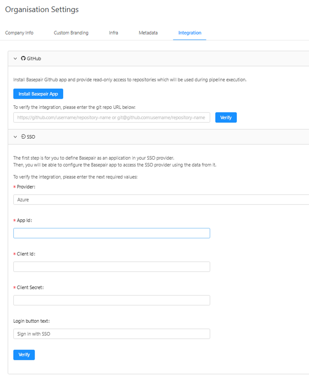Screen dimensions: 309x382
Task: Select the Integration tab
Action: (190, 33)
